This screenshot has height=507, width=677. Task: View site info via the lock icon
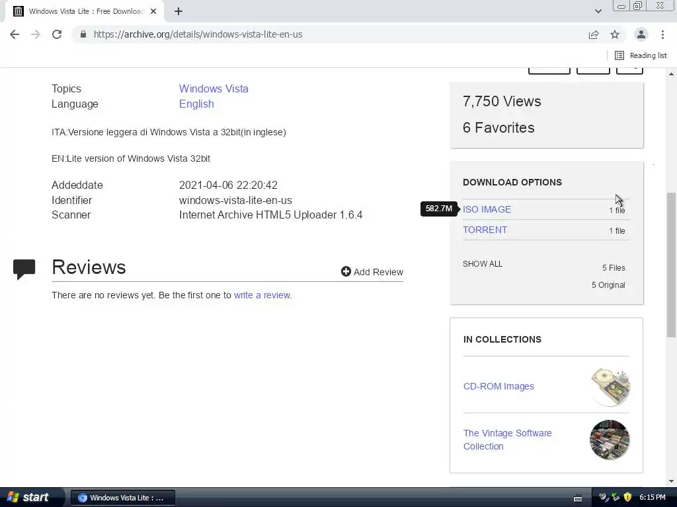click(x=83, y=34)
